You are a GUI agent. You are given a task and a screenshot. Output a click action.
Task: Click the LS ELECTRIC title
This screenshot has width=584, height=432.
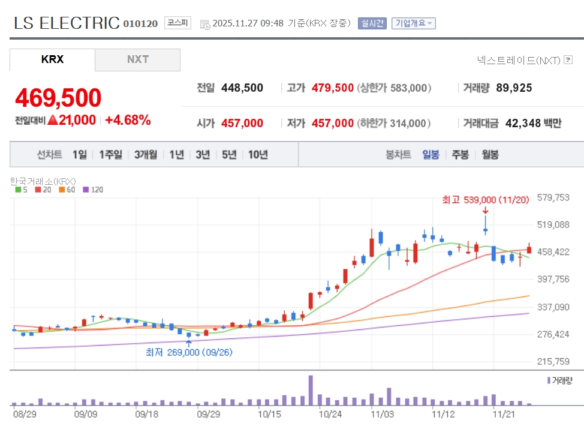pyautogui.click(x=67, y=23)
